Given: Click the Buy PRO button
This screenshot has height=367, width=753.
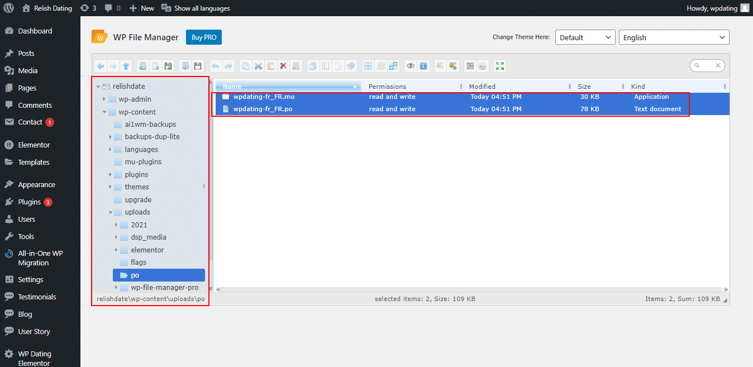Looking at the screenshot, I should click(x=204, y=37).
